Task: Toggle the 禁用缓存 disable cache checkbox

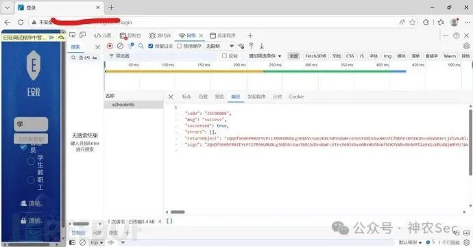Action: (x=179, y=46)
